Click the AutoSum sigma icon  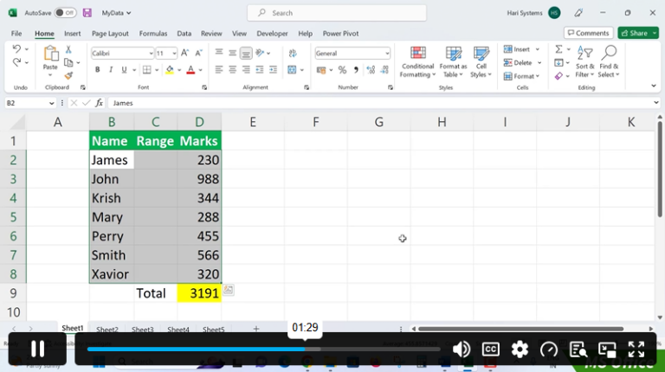559,49
